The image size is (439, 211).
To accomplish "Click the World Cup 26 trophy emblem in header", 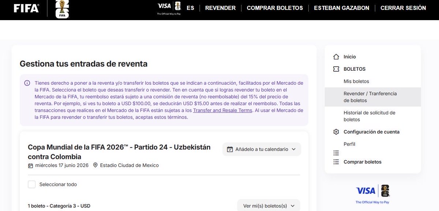I will tap(61, 9).
